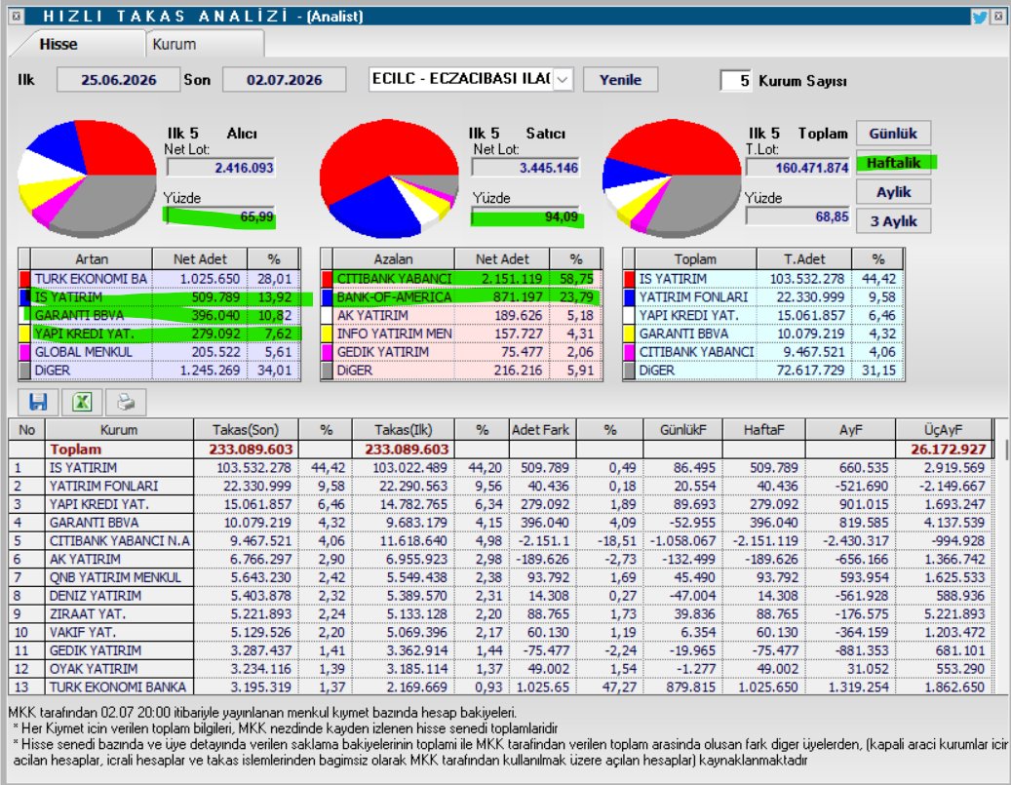Click the printer icon
Screen dimensions: 1011x785
126,403
